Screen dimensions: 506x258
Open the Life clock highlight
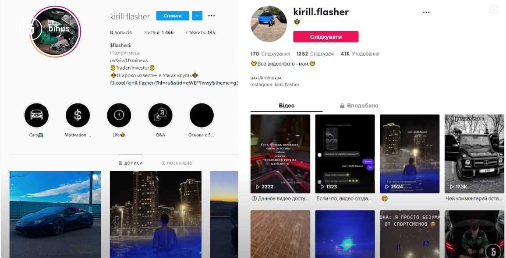[x=119, y=116]
